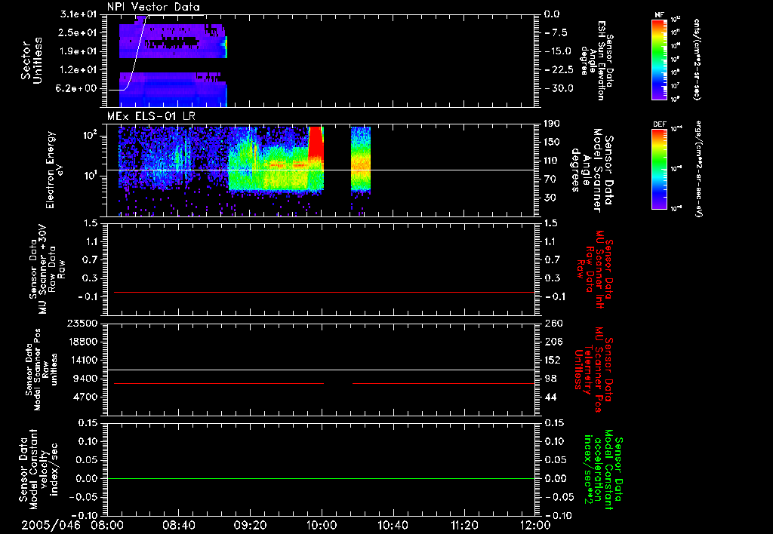The image size is (773, 534).
Task: Click the '3.1e+01' sector tick value
Action: 79,14
